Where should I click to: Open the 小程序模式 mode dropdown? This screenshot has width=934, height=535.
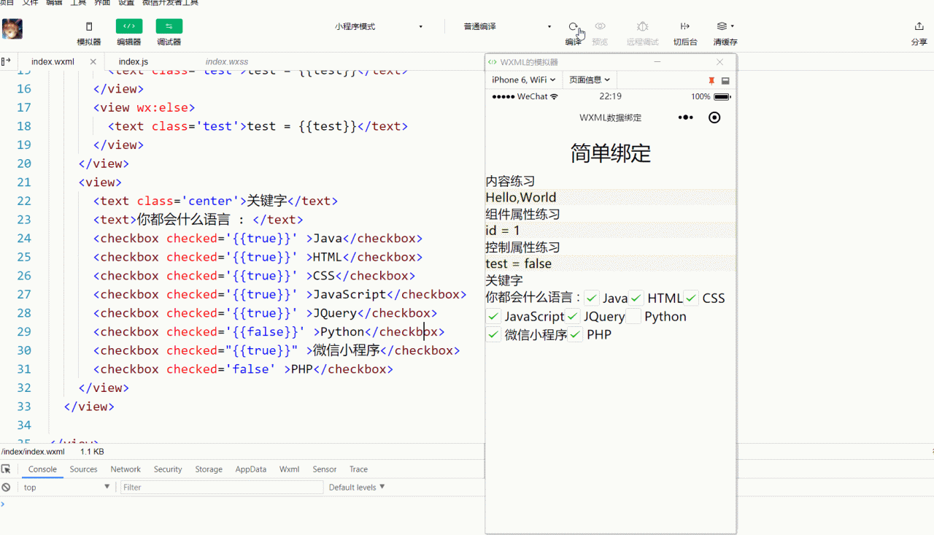(x=379, y=26)
